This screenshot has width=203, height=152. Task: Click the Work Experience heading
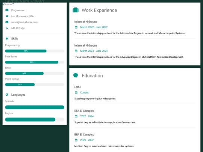[x=99, y=10]
